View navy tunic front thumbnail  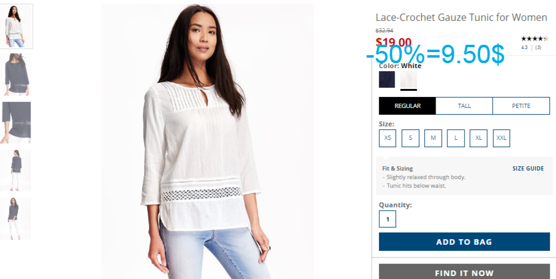pyautogui.click(x=17, y=74)
